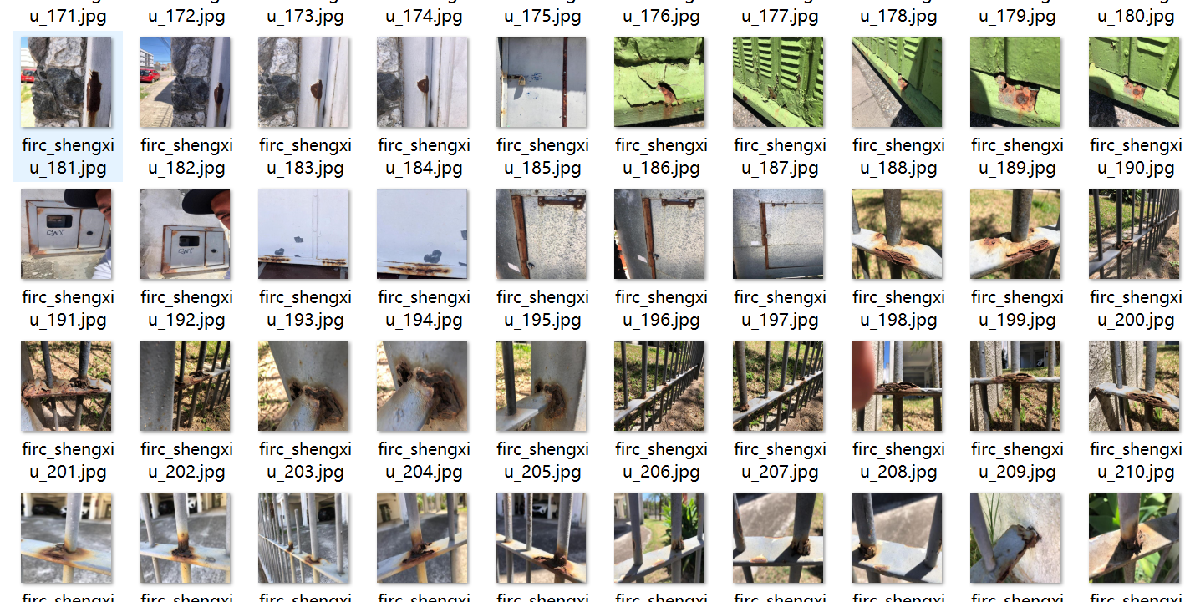Click the firc_shengxiu_208.jpg thumbnail with finger
This screenshot has height=602, width=1185.
(897, 386)
